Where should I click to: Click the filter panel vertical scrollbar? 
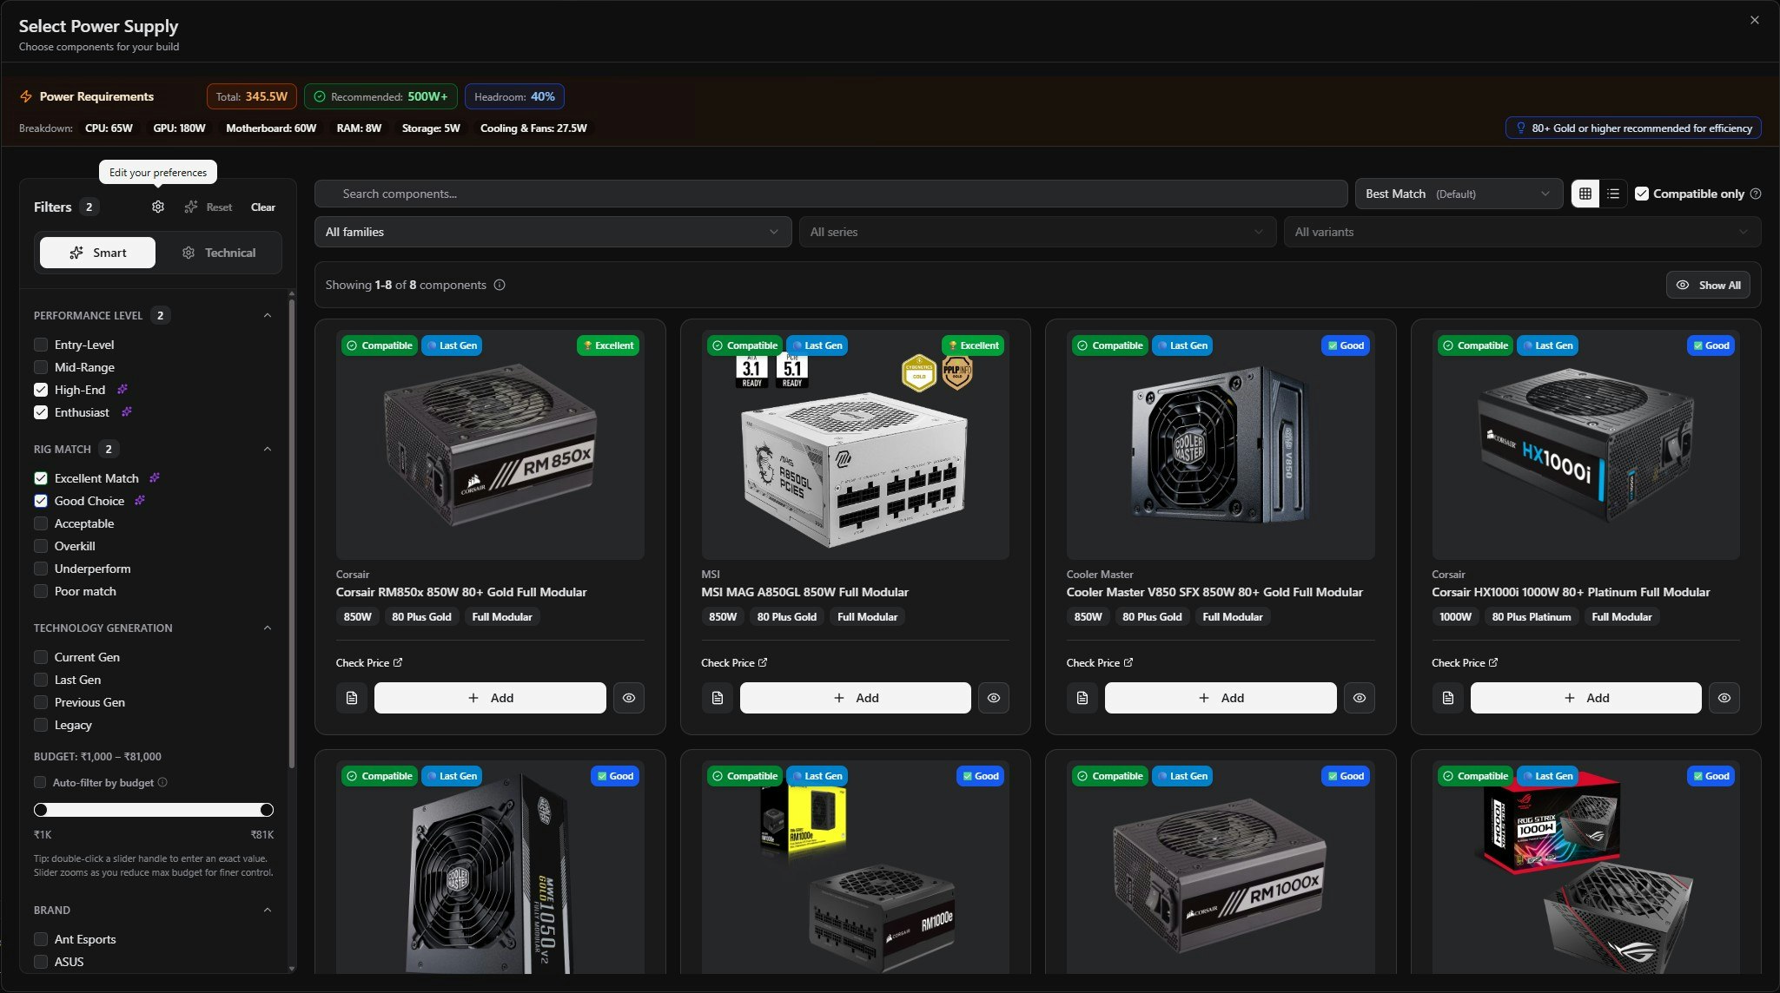pyautogui.click(x=291, y=534)
